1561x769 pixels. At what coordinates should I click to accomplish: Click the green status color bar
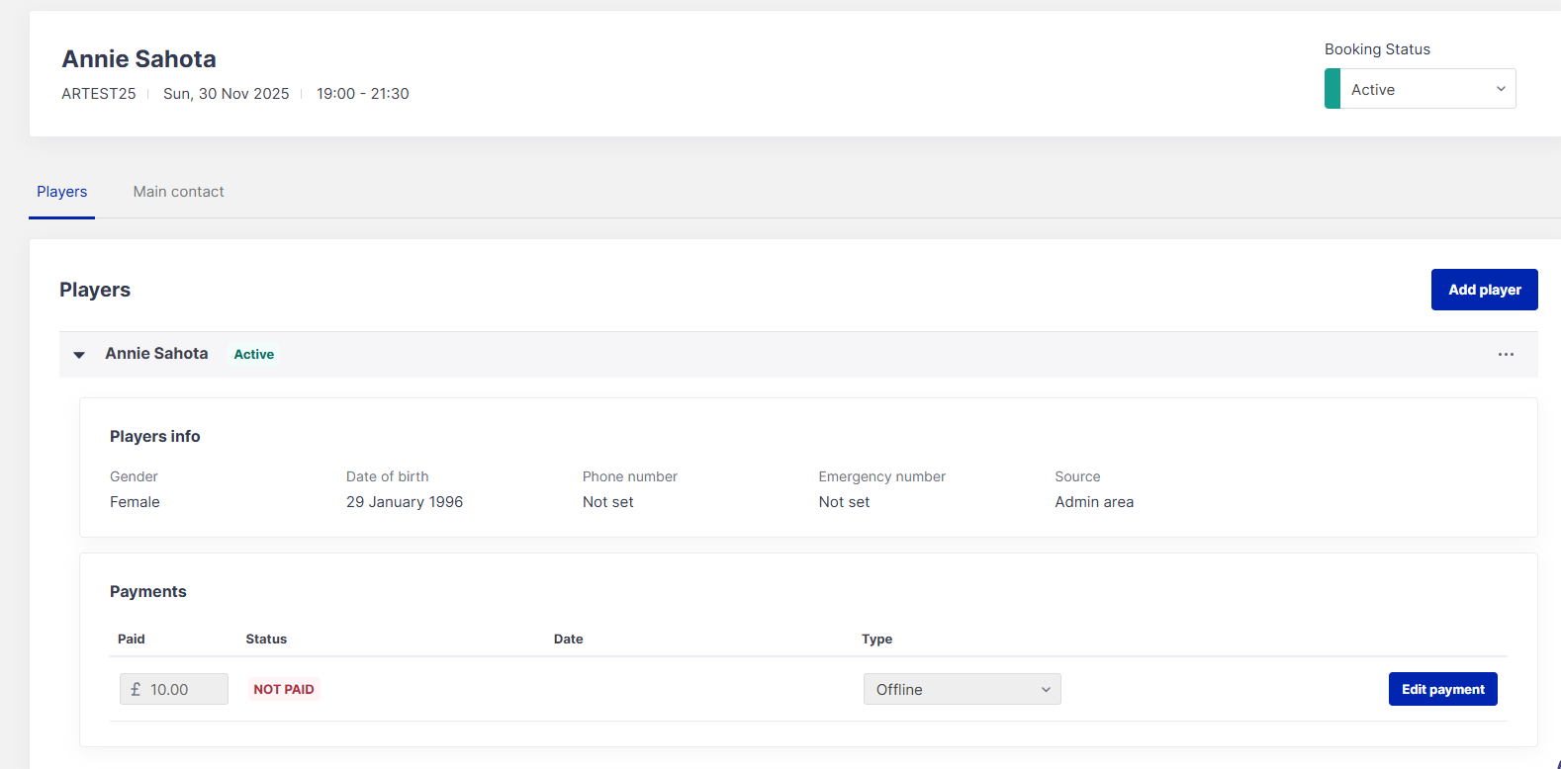tap(1331, 89)
